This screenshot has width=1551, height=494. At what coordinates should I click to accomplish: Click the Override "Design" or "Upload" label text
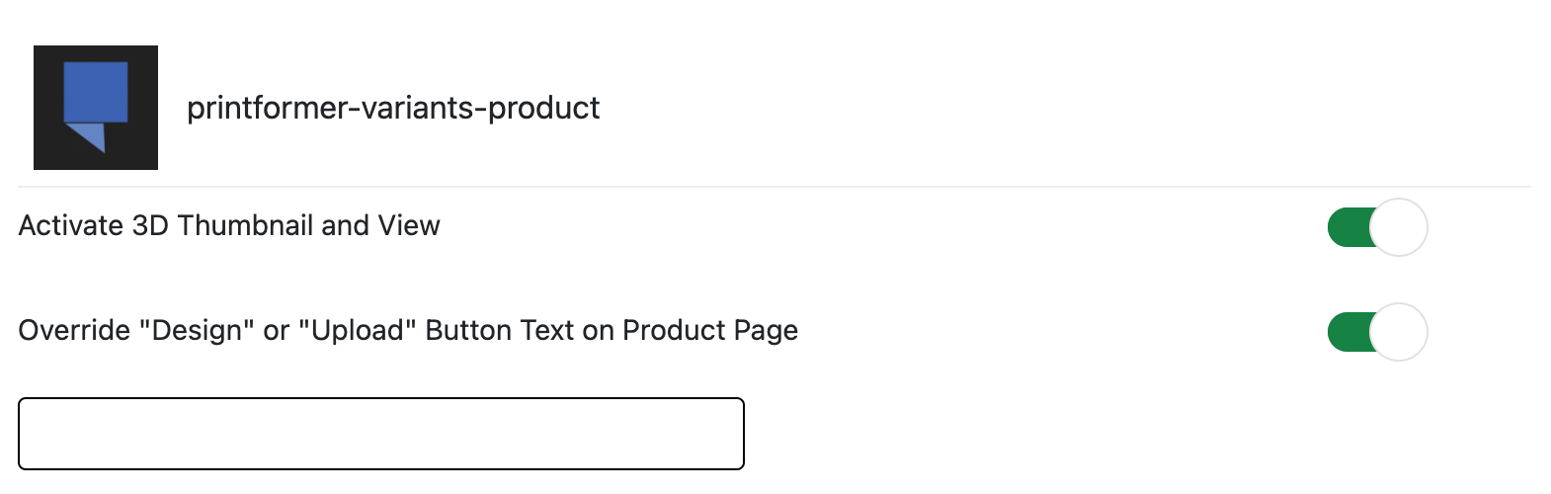click(408, 331)
